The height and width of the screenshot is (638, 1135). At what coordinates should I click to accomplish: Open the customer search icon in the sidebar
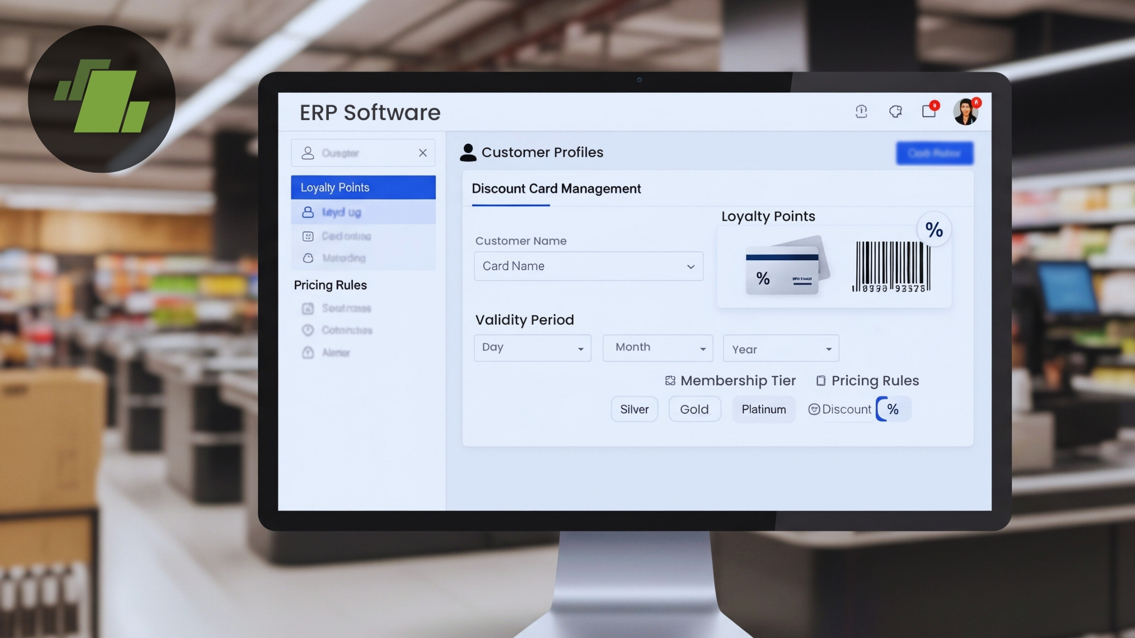click(307, 152)
